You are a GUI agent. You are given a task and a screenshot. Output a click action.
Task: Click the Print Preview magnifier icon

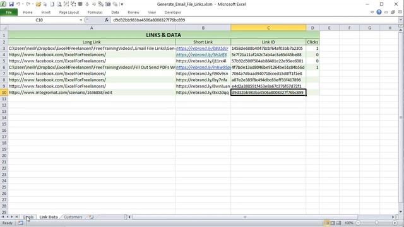point(59,4)
